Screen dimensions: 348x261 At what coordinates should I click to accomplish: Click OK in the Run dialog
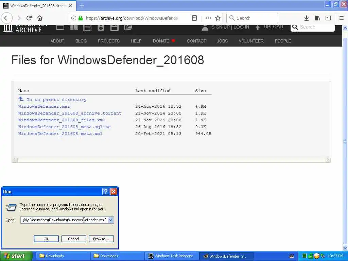tap(46, 239)
